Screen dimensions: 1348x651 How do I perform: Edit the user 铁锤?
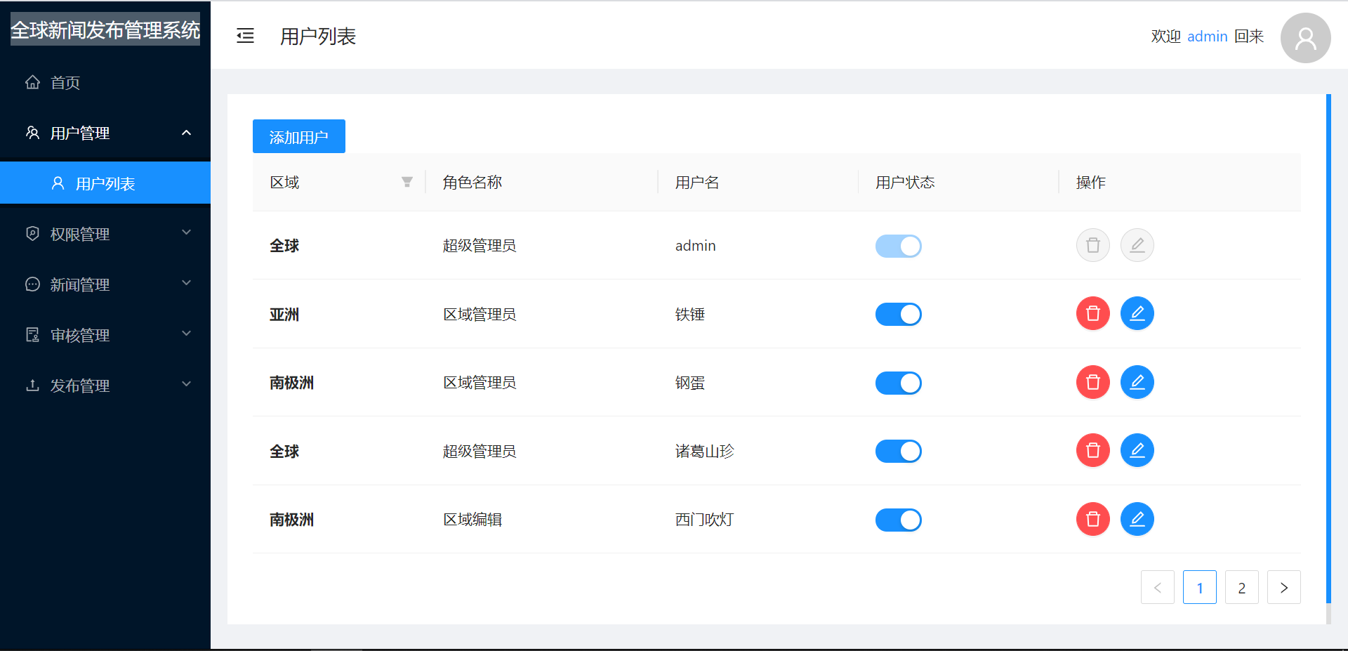pos(1137,313)
